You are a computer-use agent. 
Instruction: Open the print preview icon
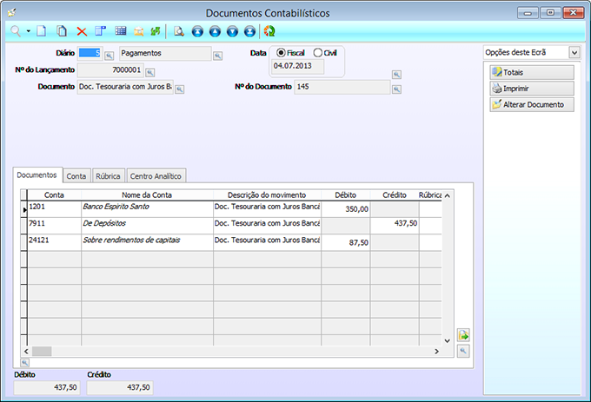(179, 31)
